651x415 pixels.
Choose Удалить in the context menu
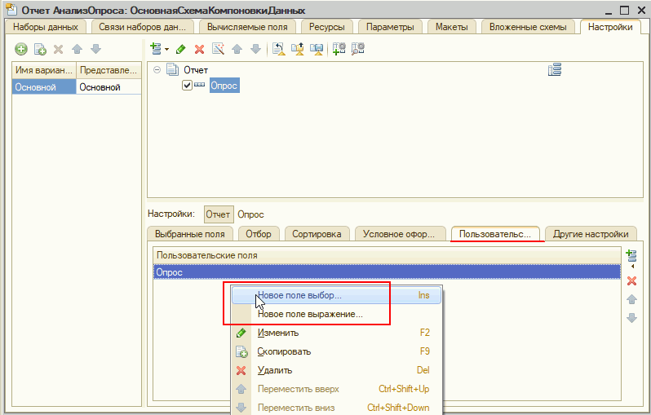coord(336,370)
